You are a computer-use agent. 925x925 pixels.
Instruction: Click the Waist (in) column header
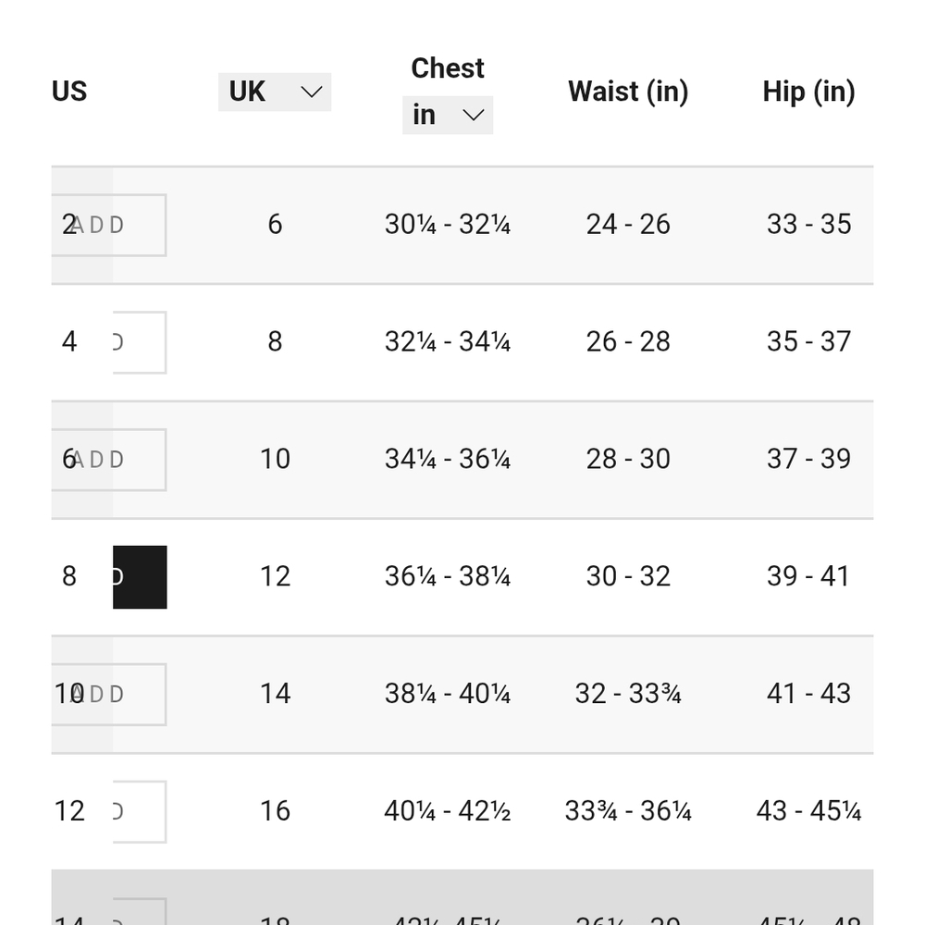tap(628, 92)
